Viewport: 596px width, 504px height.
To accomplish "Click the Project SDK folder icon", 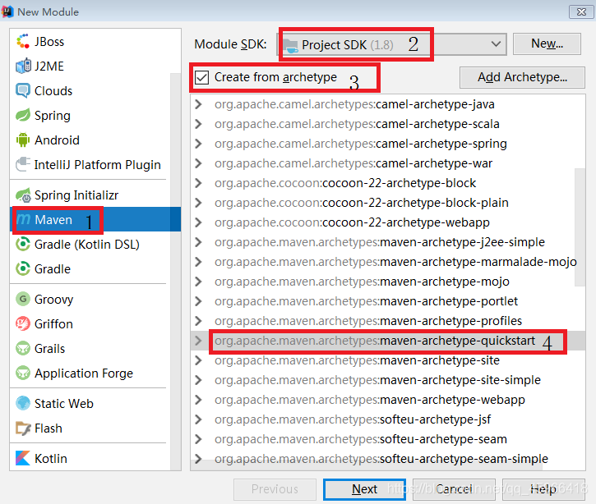I will (291, 45).
